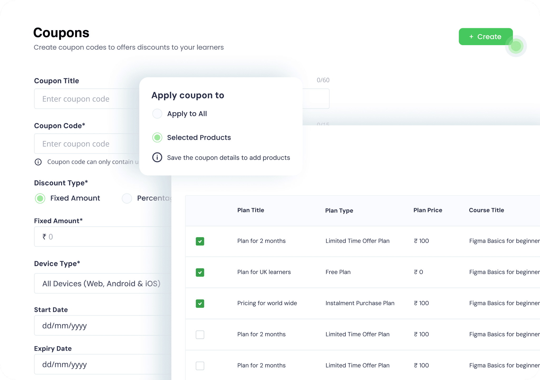The height and width of the screenshot is (380, 540).
Task: Click the Coupon Code input field
Action: coord(87,144)
